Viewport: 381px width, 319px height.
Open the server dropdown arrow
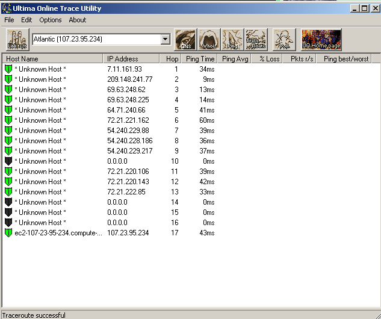166,39
